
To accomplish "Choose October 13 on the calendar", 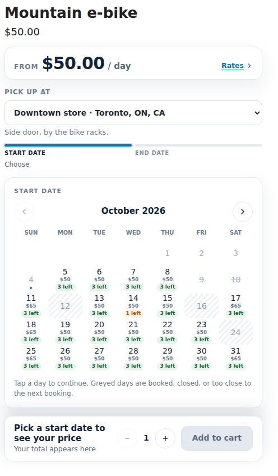I will 99,306.
